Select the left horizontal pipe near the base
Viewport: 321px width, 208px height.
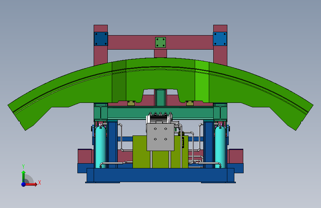[x=113, y=163]
